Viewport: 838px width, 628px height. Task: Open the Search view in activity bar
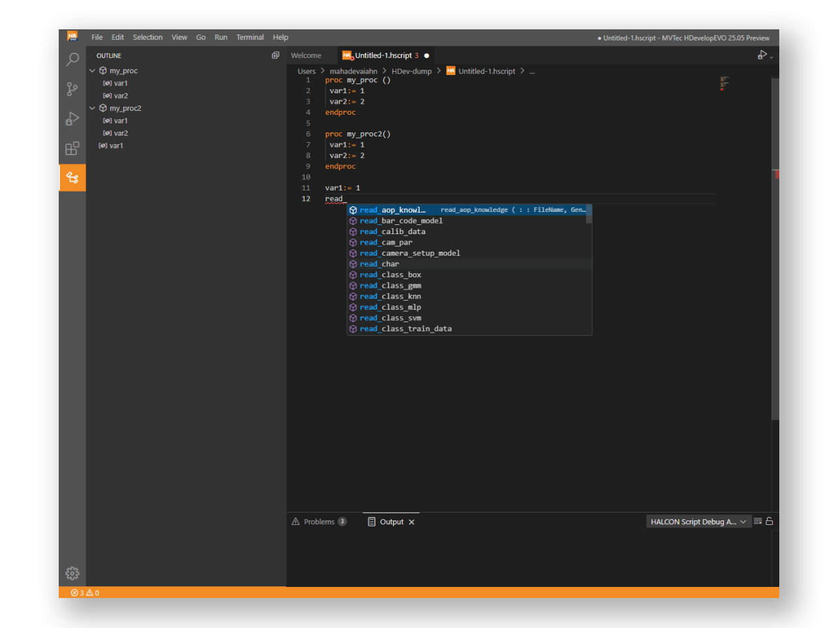point(72,59)
